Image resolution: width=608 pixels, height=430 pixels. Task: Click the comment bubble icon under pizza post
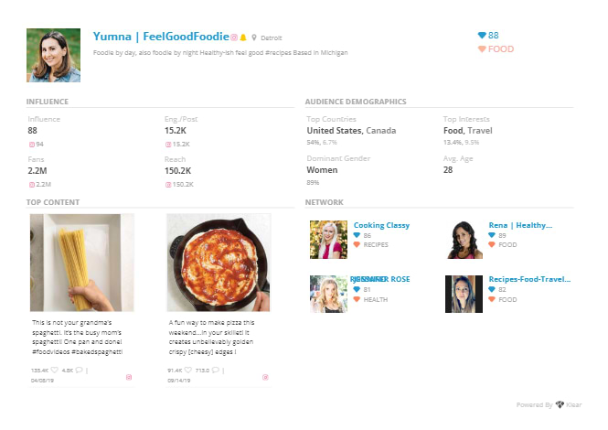pyautogui.click(x=216, y=370)
